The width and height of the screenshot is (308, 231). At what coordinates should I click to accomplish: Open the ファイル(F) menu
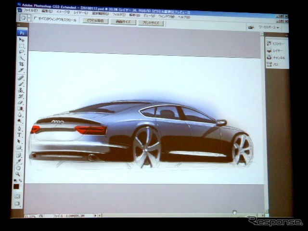tap(30, 10)
